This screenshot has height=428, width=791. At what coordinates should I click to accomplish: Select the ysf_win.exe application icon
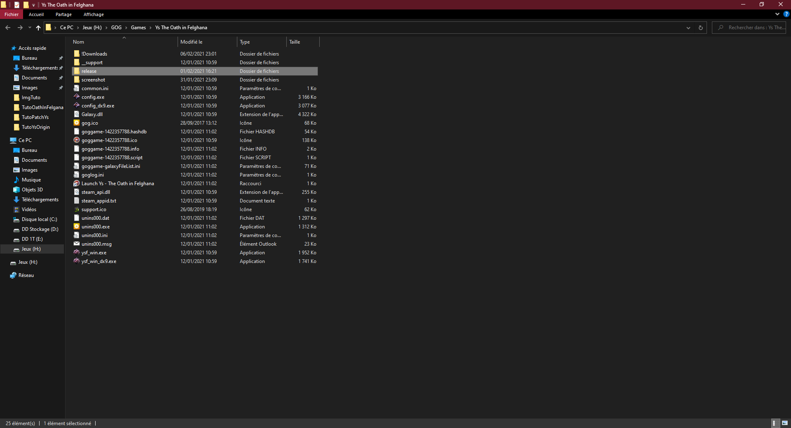click(77, 252)
